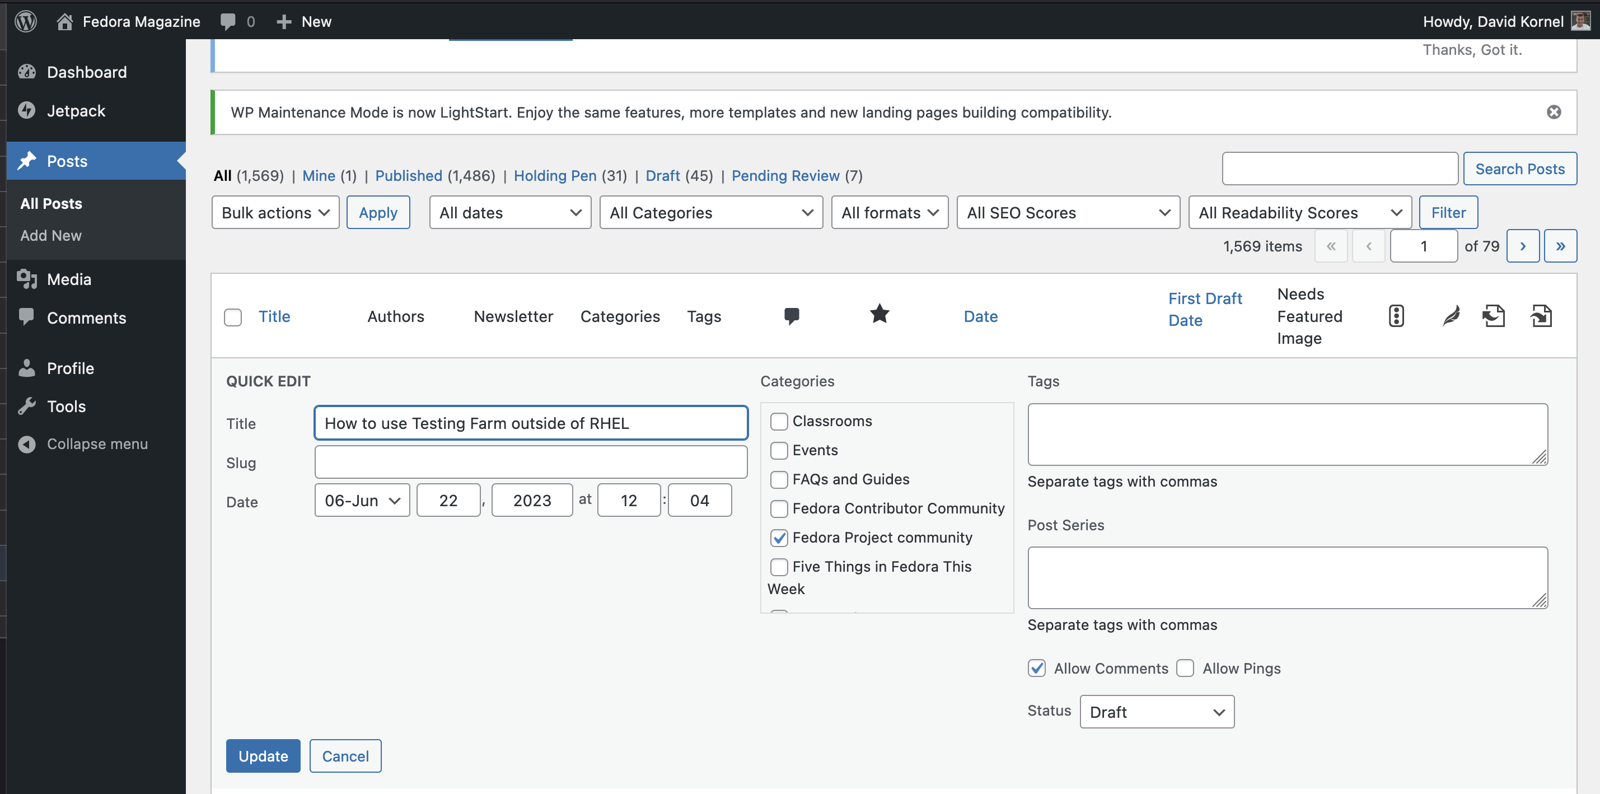Click the Search Posts button

coord(1520,169)
